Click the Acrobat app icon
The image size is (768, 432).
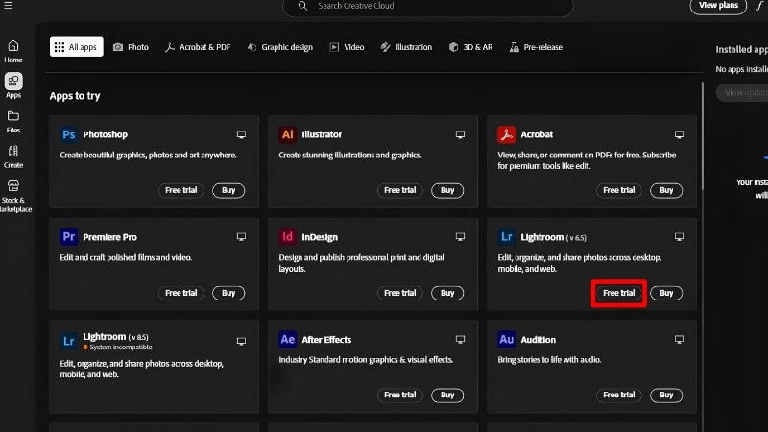507,134
